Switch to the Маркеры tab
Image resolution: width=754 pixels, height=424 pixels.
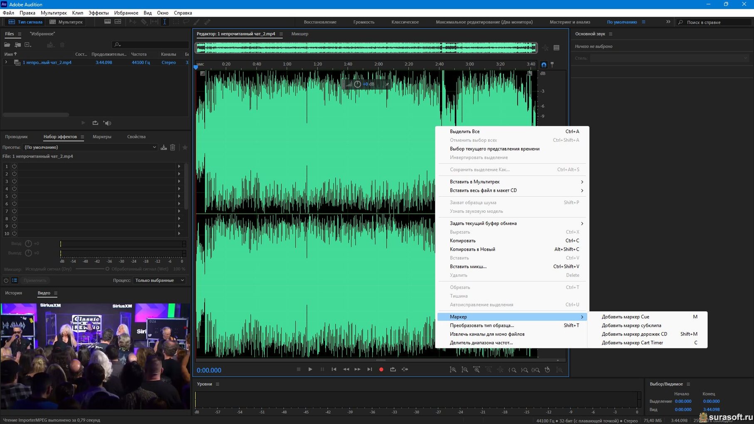[x=102, y=137]
